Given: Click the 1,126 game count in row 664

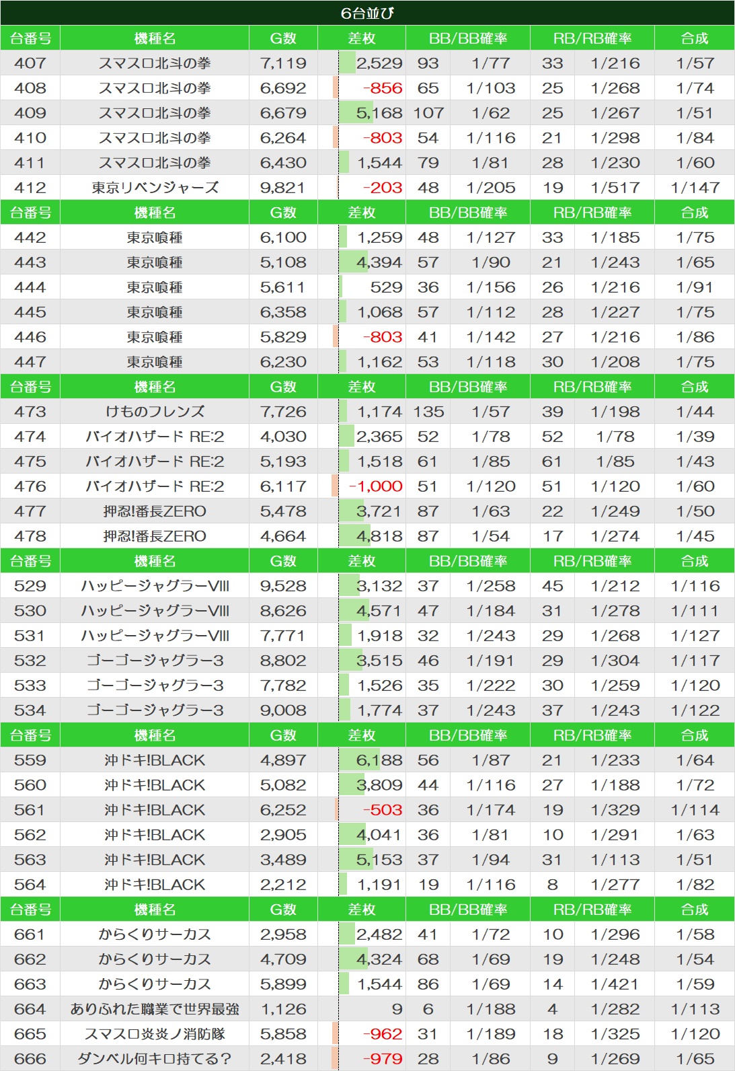Looking at the screenshot, I should pos(283,1009).
